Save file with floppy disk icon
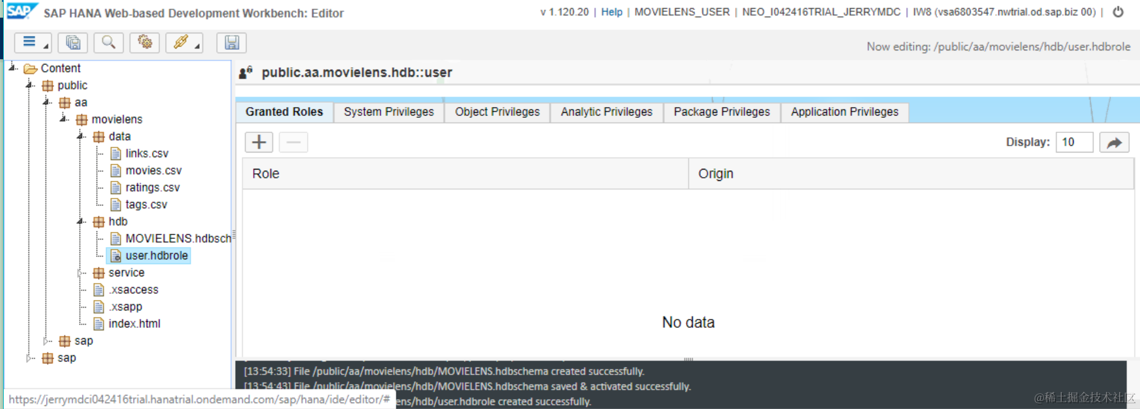Viewport: 1140px width, 409px height. [232, 43]
